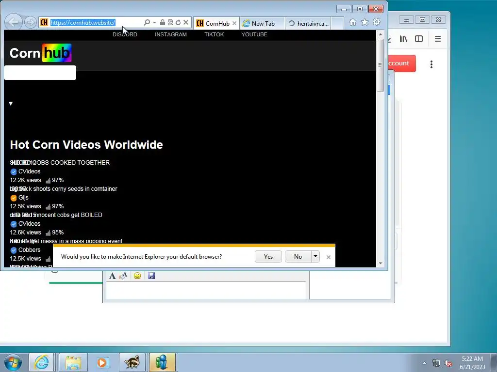497x372 pixels.
Task: Open the font letter A icon in the chat window
Action: (x=112, y=276)
